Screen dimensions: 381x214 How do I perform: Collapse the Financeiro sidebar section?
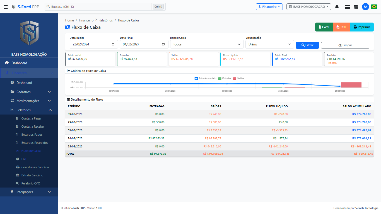click(x=29, y=73)
